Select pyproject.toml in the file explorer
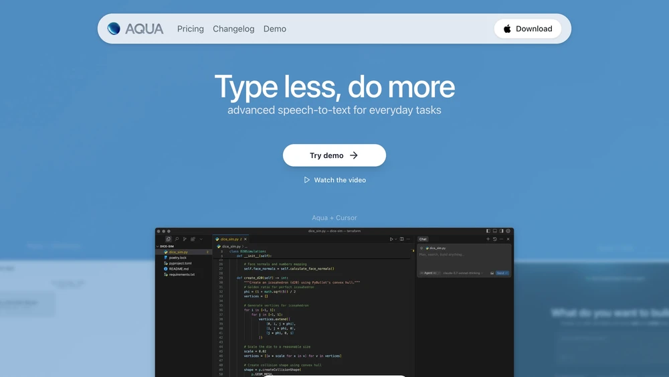The height and width of the screenshot is (377, 669). pyautogui.click(x=184, y=263)
